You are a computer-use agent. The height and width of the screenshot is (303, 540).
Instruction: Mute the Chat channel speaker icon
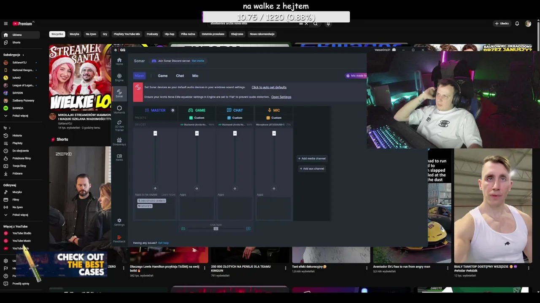click(x=235, y=189)
